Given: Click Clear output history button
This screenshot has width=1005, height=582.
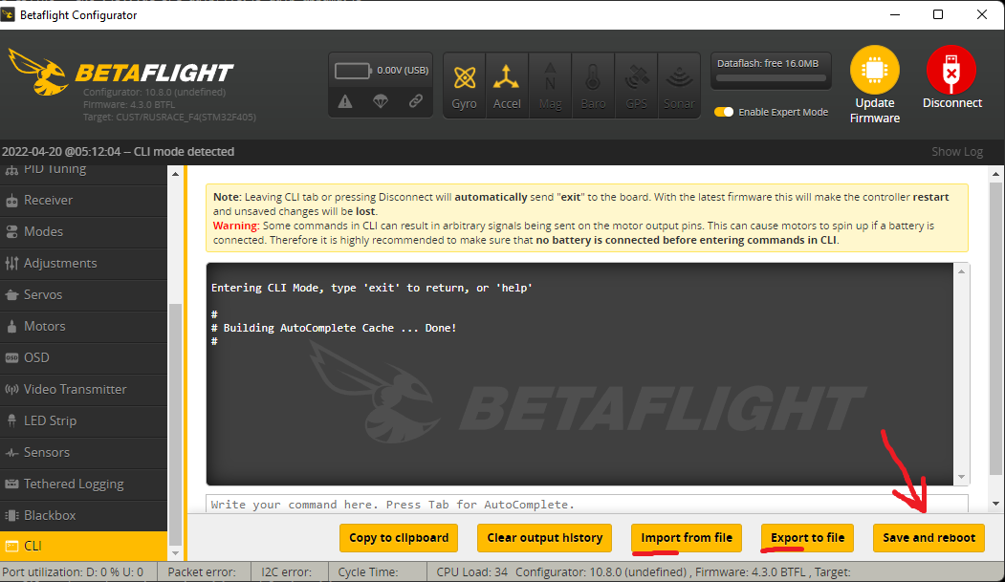Looking at the screenshot, I should pos(544,538).
